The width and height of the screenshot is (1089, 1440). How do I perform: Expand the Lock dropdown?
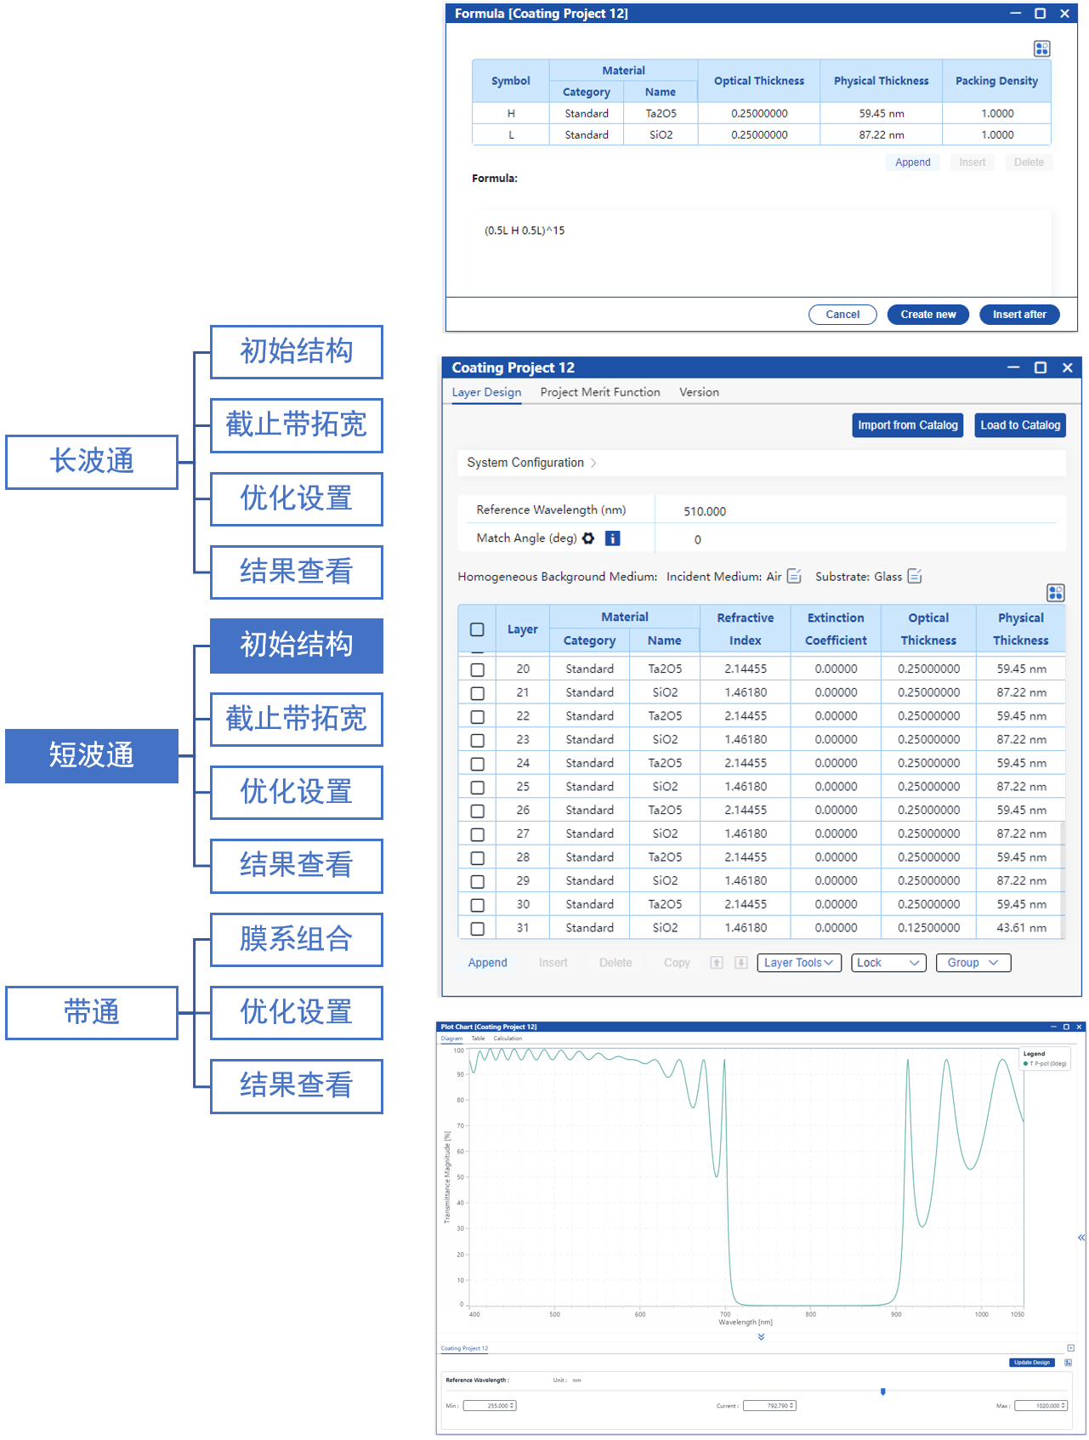pos(888,963)
